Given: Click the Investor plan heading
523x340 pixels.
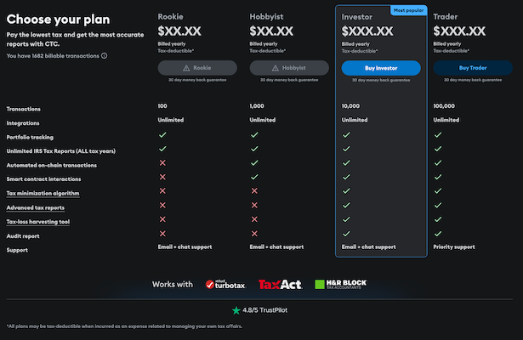Looking at the screenshot, I should click(x=357, y=17).
